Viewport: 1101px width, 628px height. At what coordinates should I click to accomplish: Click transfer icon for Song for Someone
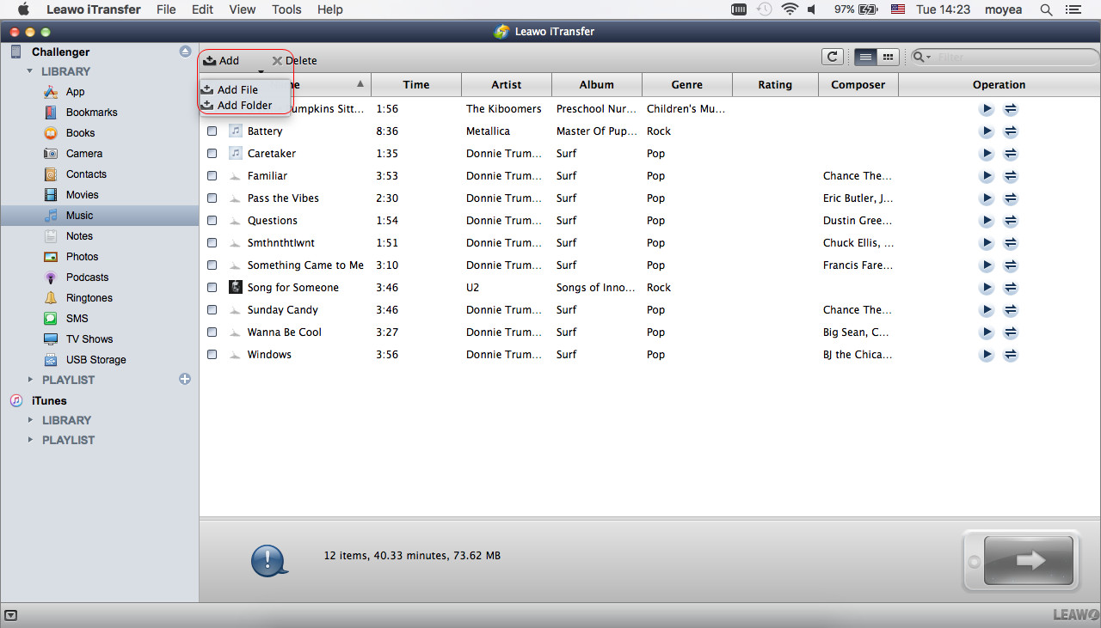pyautogui.click(x=1011, y=288)
